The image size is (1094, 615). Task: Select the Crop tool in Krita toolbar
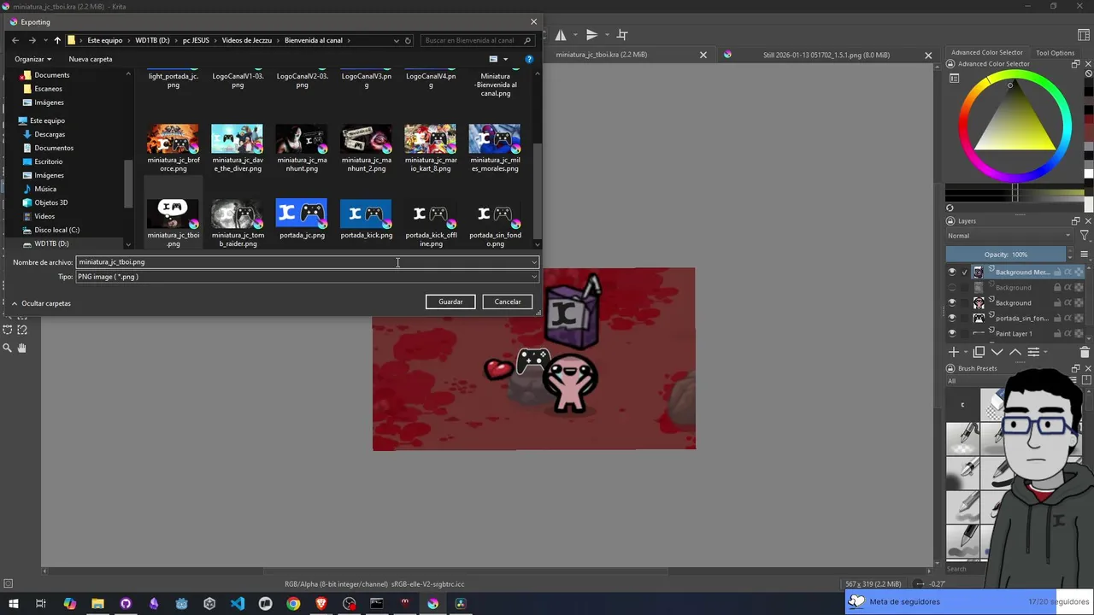622,35
